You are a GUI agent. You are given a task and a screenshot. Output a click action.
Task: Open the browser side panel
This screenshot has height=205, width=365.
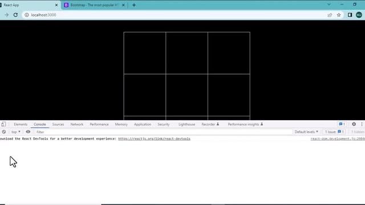[350, 15]
